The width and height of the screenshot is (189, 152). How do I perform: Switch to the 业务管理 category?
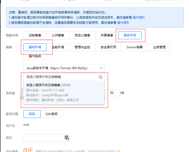pos(159,47)
